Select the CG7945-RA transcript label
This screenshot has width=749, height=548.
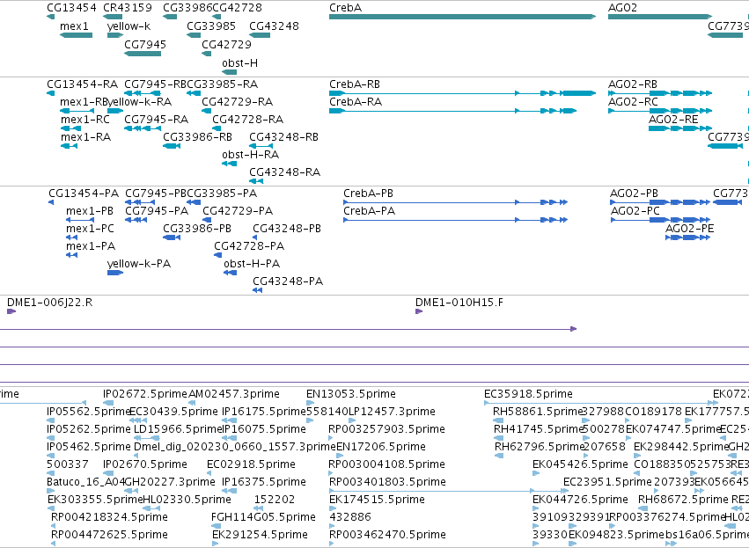coord(156,120)
